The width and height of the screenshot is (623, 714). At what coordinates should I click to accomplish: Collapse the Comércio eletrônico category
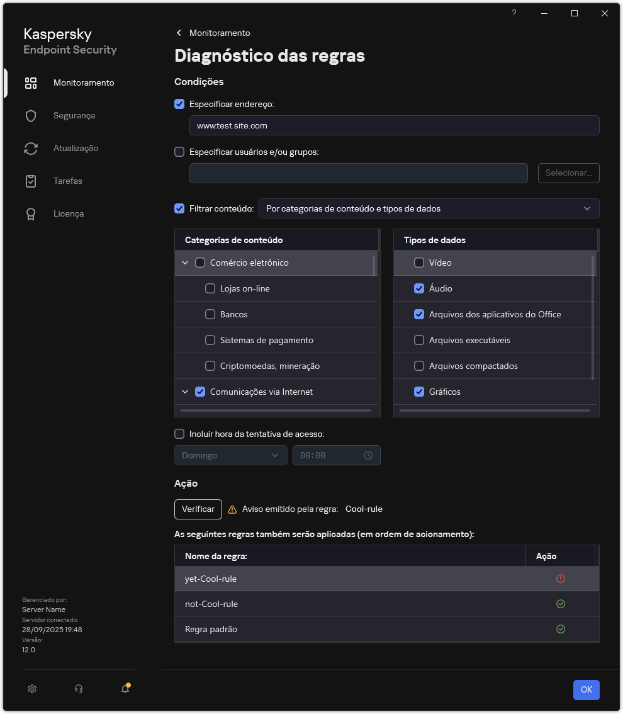point(185,263)
